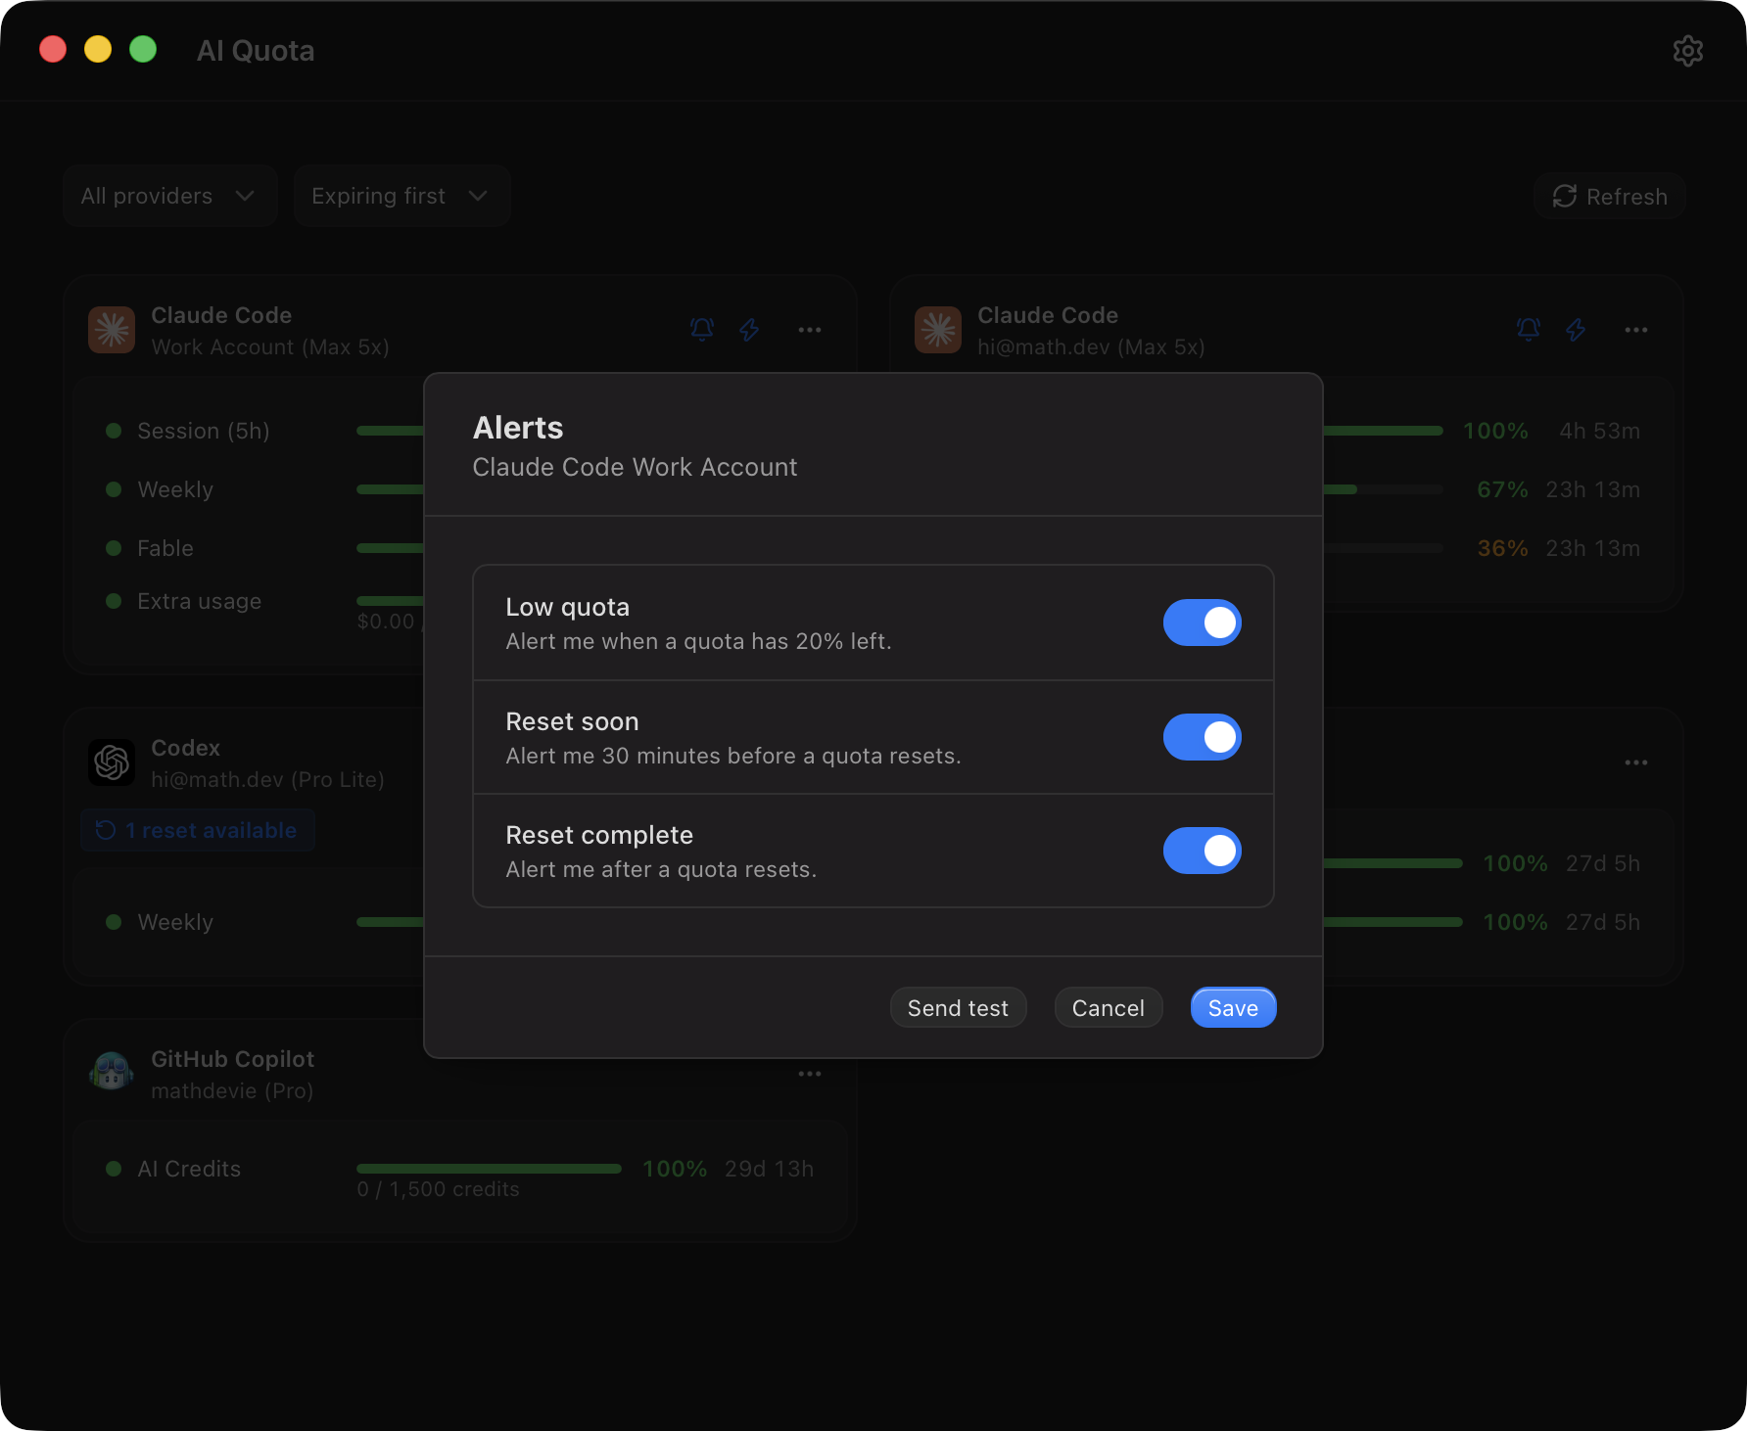Screen dimensions: 1747x1431
Task: Click 'hi@math.dev (Pro Lite)' Codex subtitle
Action: (267, 779)
